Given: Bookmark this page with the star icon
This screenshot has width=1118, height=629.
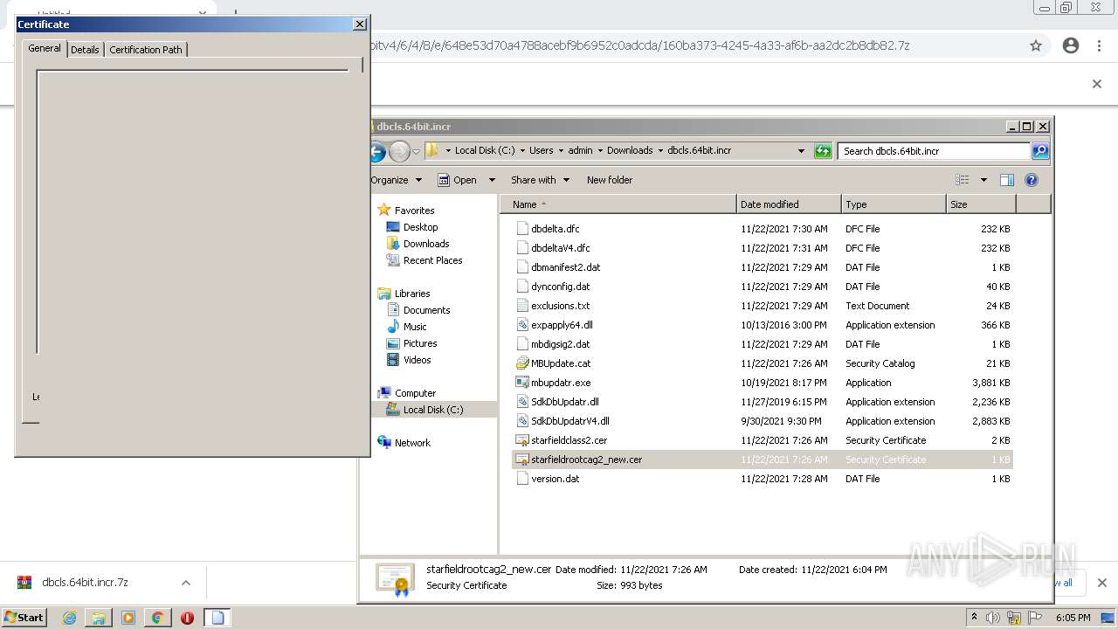Looking at the screenshot, I should [1036, 45].
